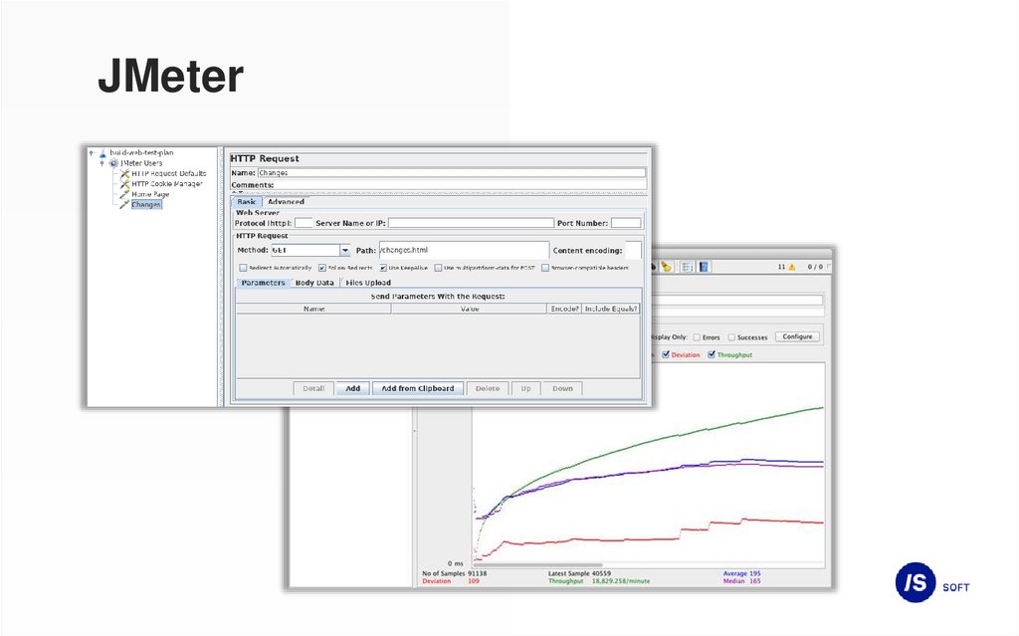This screenshot has height=636, width=1019.
Task: Select HTTP Request Defaults tree item
Action: (169, 173)
